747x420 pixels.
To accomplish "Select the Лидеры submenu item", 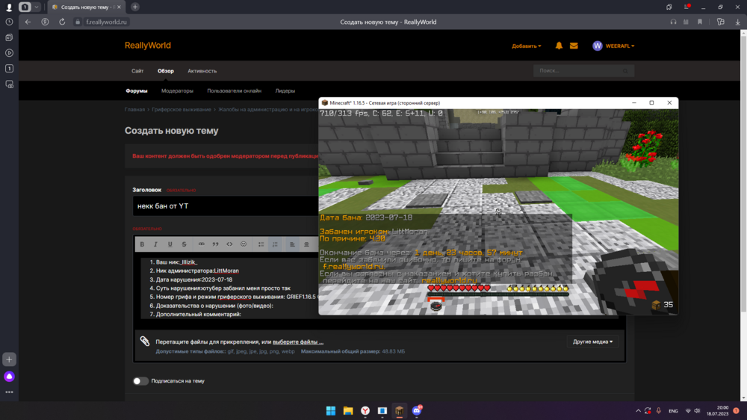I will [x=285, y=91].
